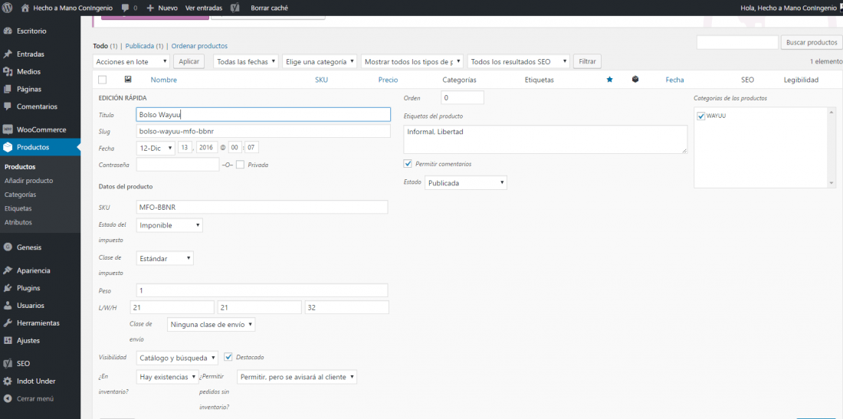Click the Apariencia brush icon
The height and width of the screenshot is (419, 843).
click(x=8, y=270)
